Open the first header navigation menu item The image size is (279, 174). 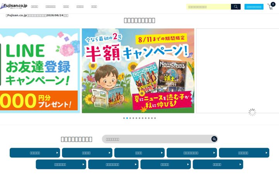(34, 7)
